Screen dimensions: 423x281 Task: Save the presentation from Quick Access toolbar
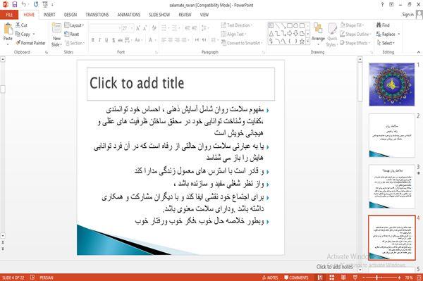(x=15, y=5)
